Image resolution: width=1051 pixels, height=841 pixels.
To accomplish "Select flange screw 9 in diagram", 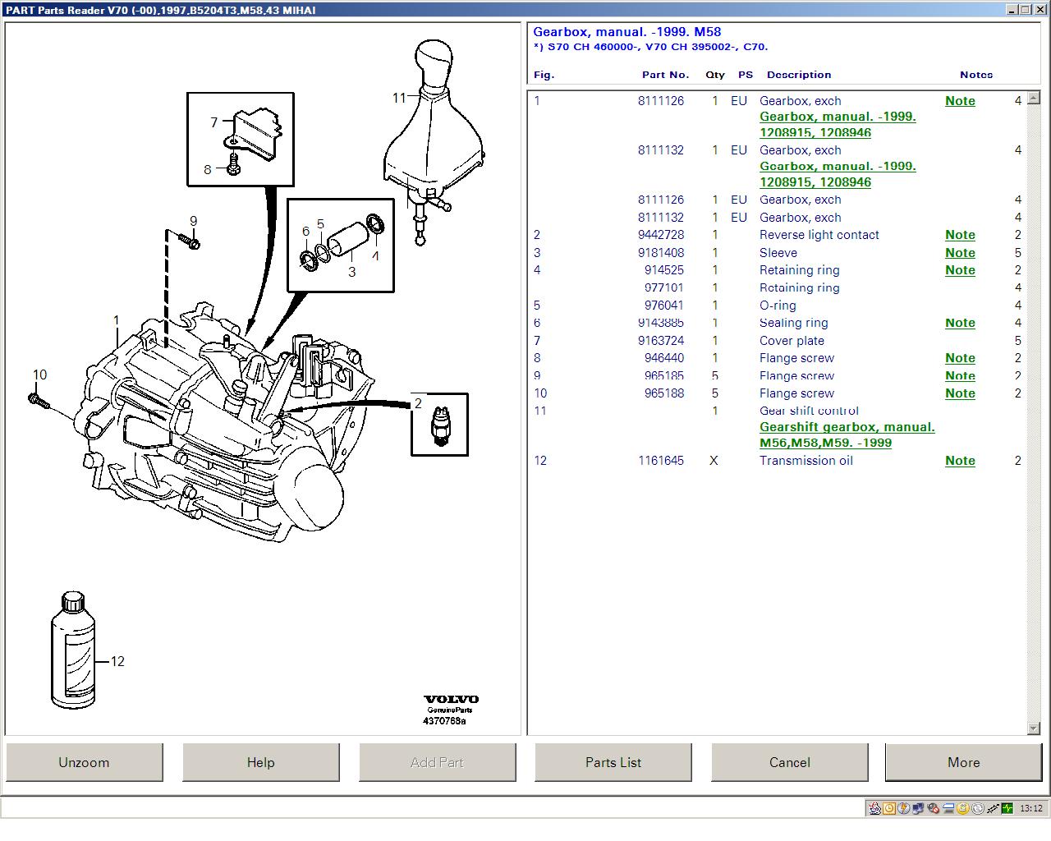I will (x=189, y=241).
